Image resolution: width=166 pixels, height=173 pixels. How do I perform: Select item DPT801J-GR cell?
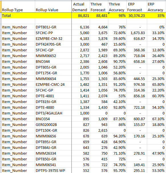point(53,27)
